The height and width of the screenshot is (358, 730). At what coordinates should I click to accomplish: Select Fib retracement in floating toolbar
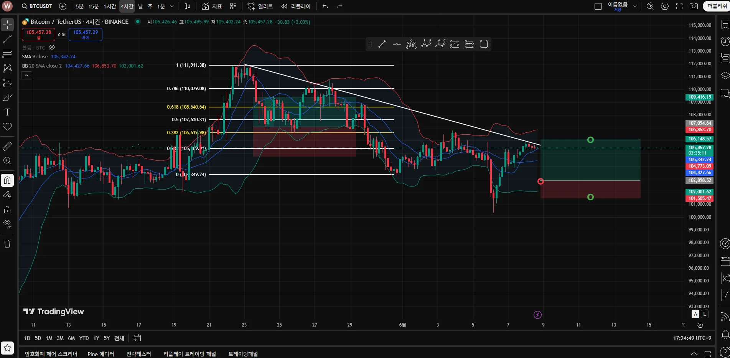coord(455,45)
